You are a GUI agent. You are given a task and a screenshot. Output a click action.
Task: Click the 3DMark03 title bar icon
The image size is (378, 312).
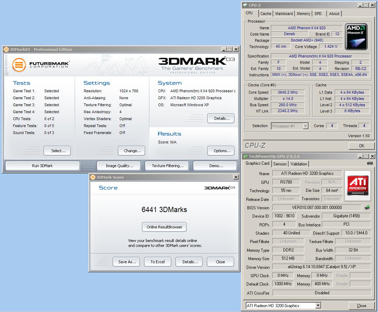point(6,49)
